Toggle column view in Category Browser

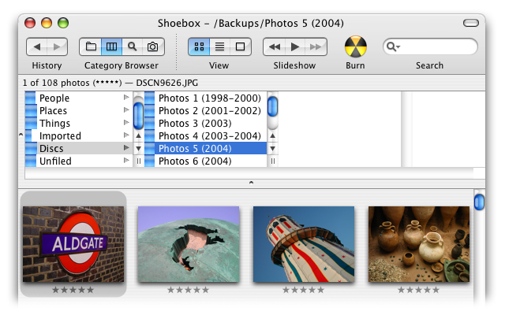pyautogui.click(x=111, y=46)
